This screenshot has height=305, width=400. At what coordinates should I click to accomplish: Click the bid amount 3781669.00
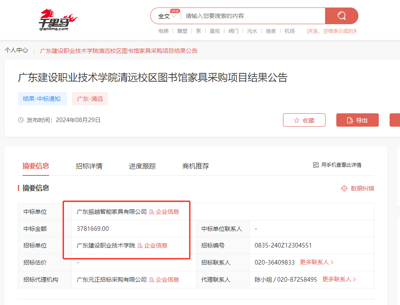point(93,229)
